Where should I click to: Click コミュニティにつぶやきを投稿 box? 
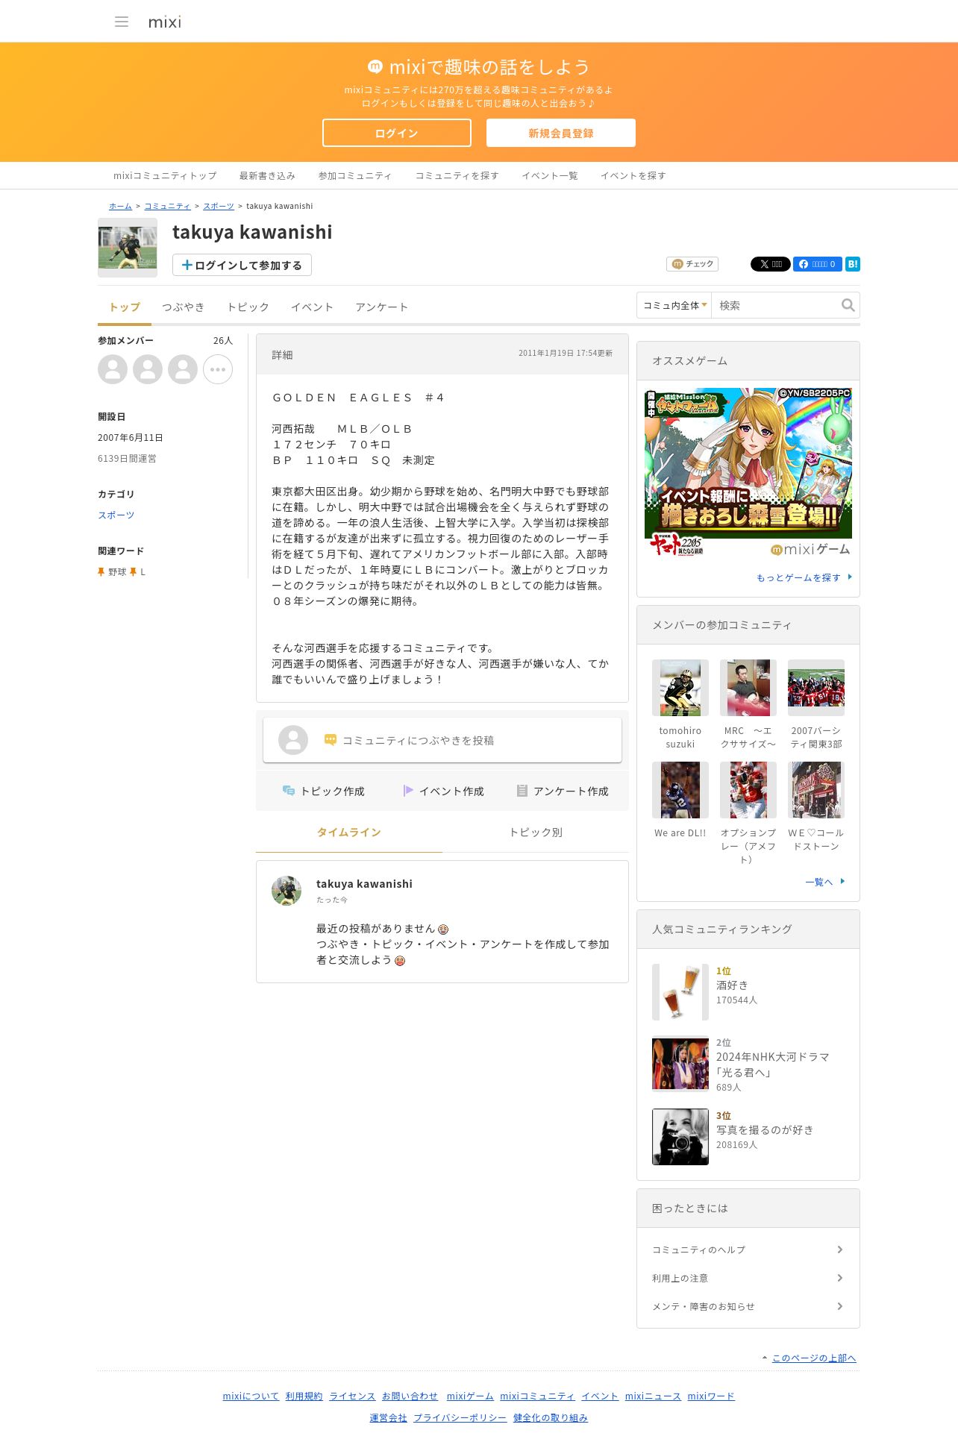[x=442, y=740]
